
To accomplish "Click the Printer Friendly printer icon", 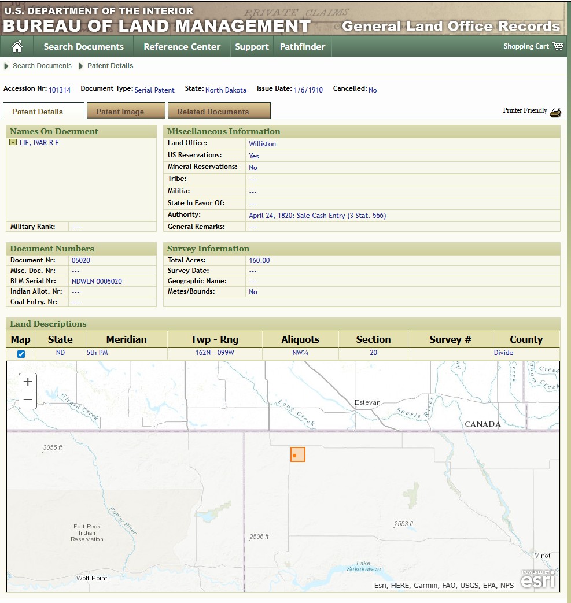I will 555,112.
